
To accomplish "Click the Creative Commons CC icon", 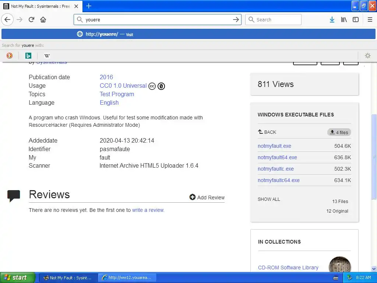I will point(152,86).
